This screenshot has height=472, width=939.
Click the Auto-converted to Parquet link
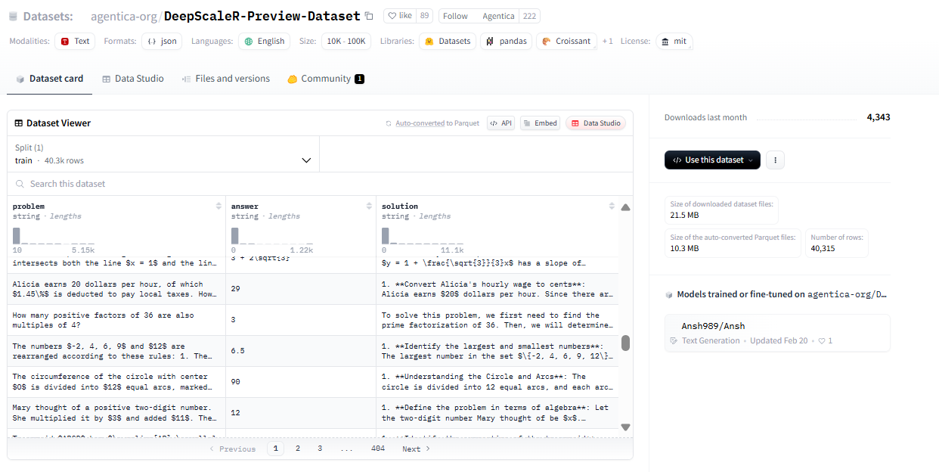coord(432,123)
